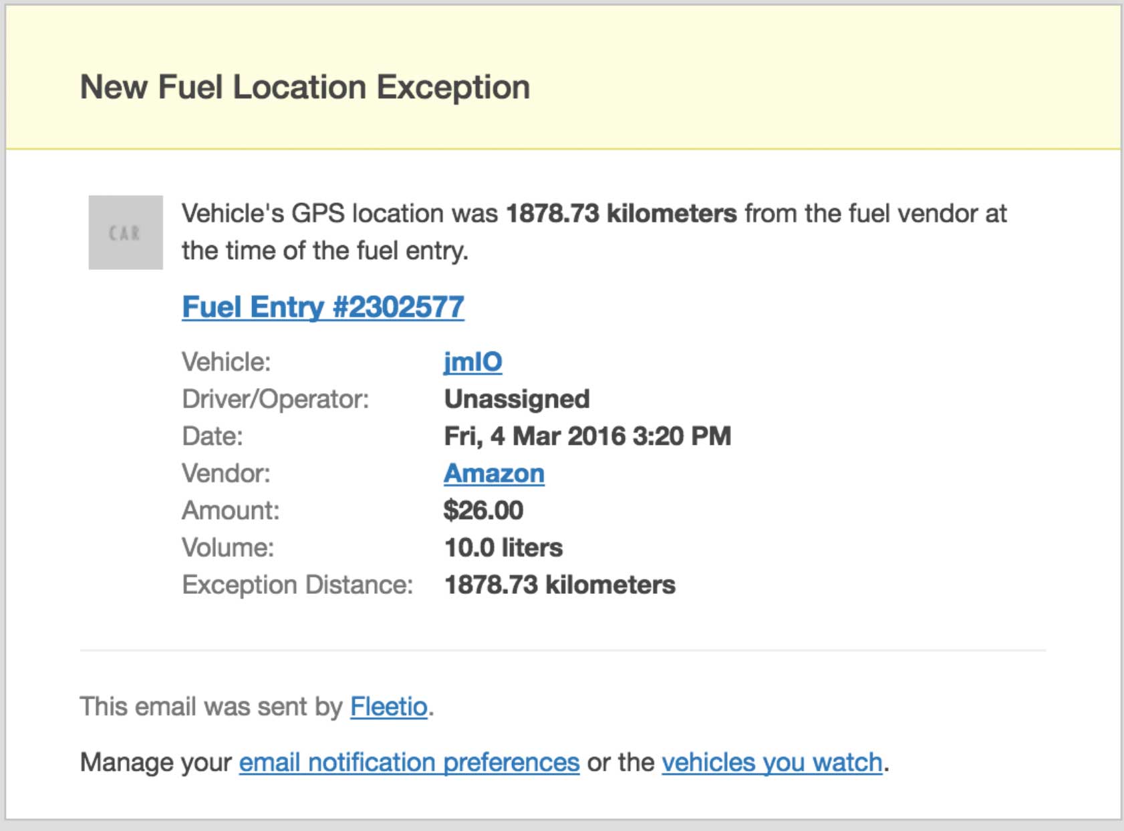Open Fuel Entry #2302577 link
This screenshot has width=1124, height=831.
click(x=323, y=307)
